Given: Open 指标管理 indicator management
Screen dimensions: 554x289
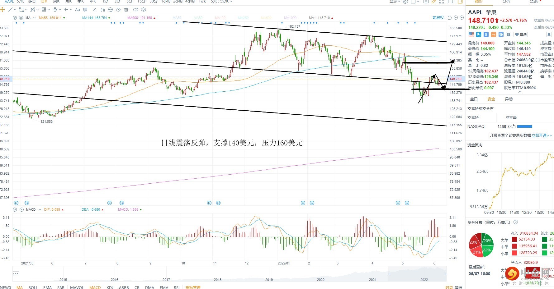Looking at the screenshot, I should point(193,287).
